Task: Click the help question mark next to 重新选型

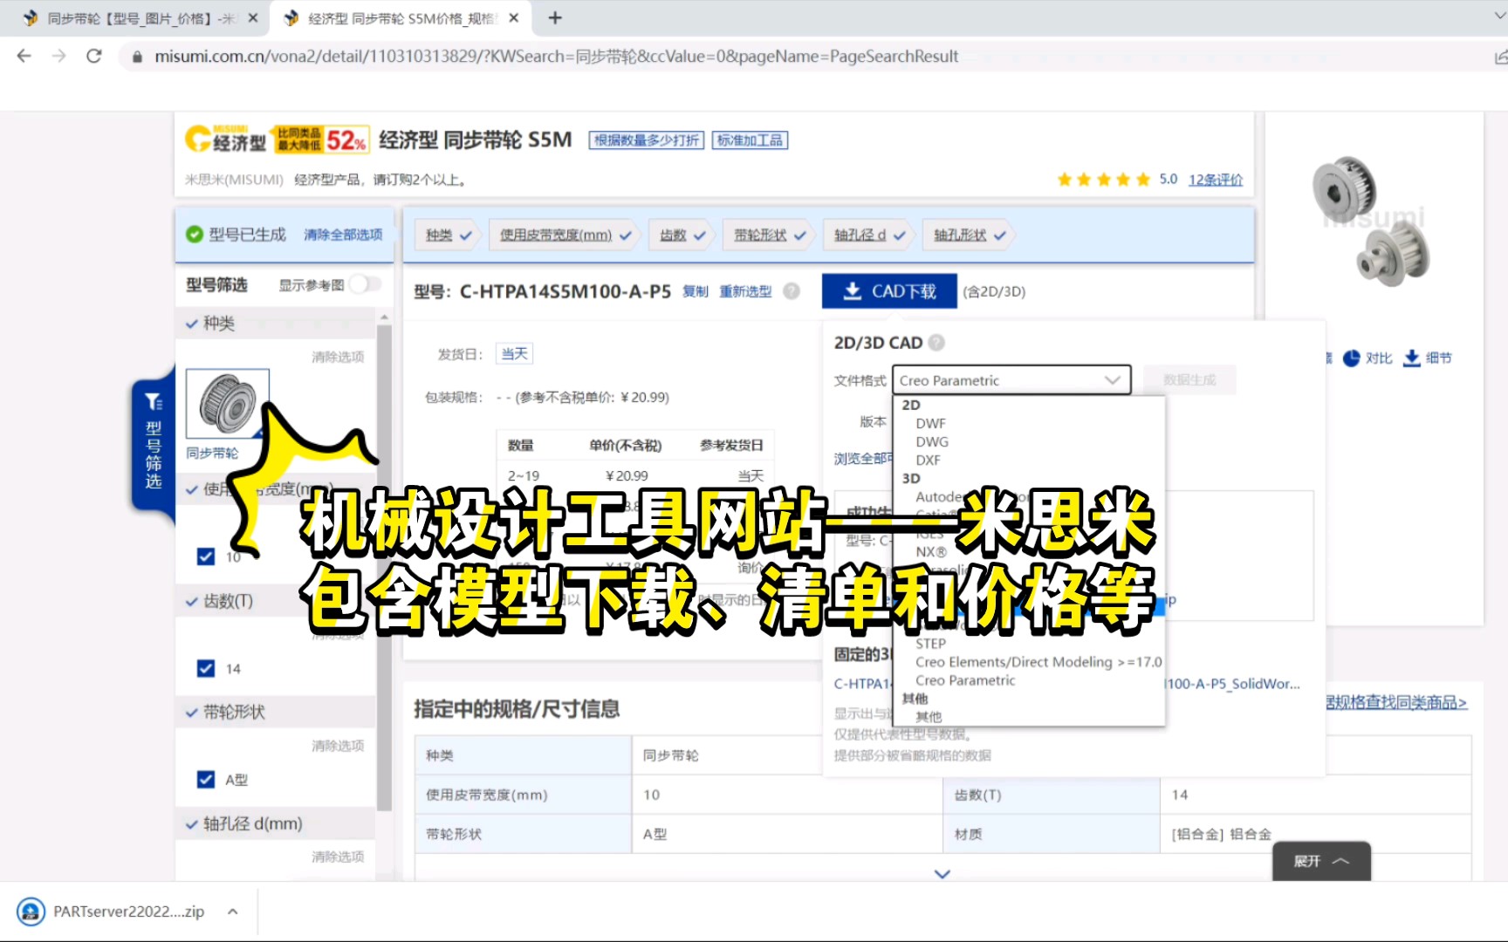Action: pos(791,291)
